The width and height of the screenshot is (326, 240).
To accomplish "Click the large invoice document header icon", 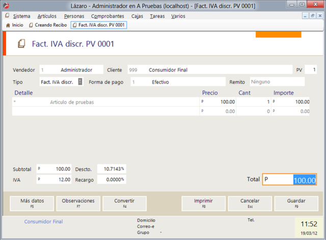I will coord(21,44).
